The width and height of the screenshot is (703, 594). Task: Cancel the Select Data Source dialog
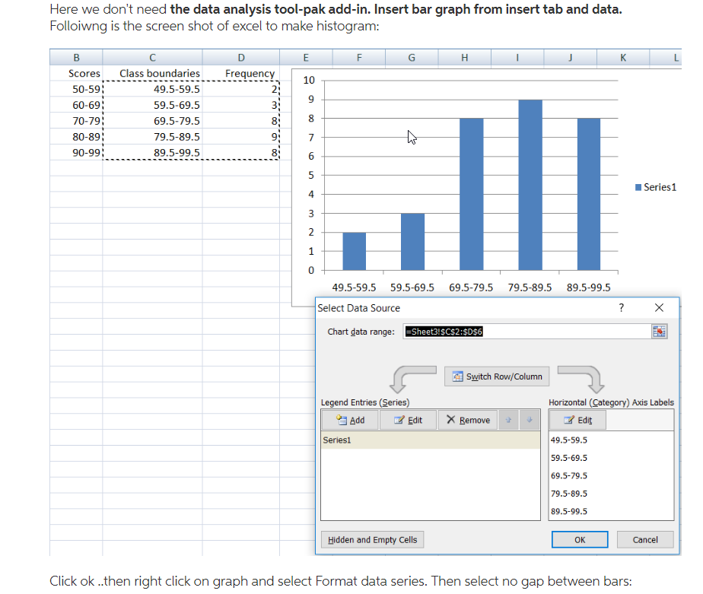(x=645, y=539)
